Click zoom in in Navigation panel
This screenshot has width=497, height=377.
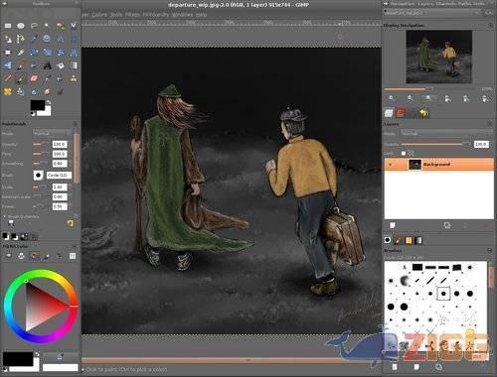point(411,98)
